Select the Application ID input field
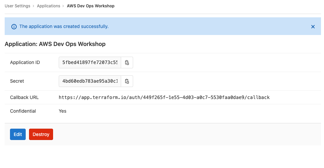 [x=90, y=63]
